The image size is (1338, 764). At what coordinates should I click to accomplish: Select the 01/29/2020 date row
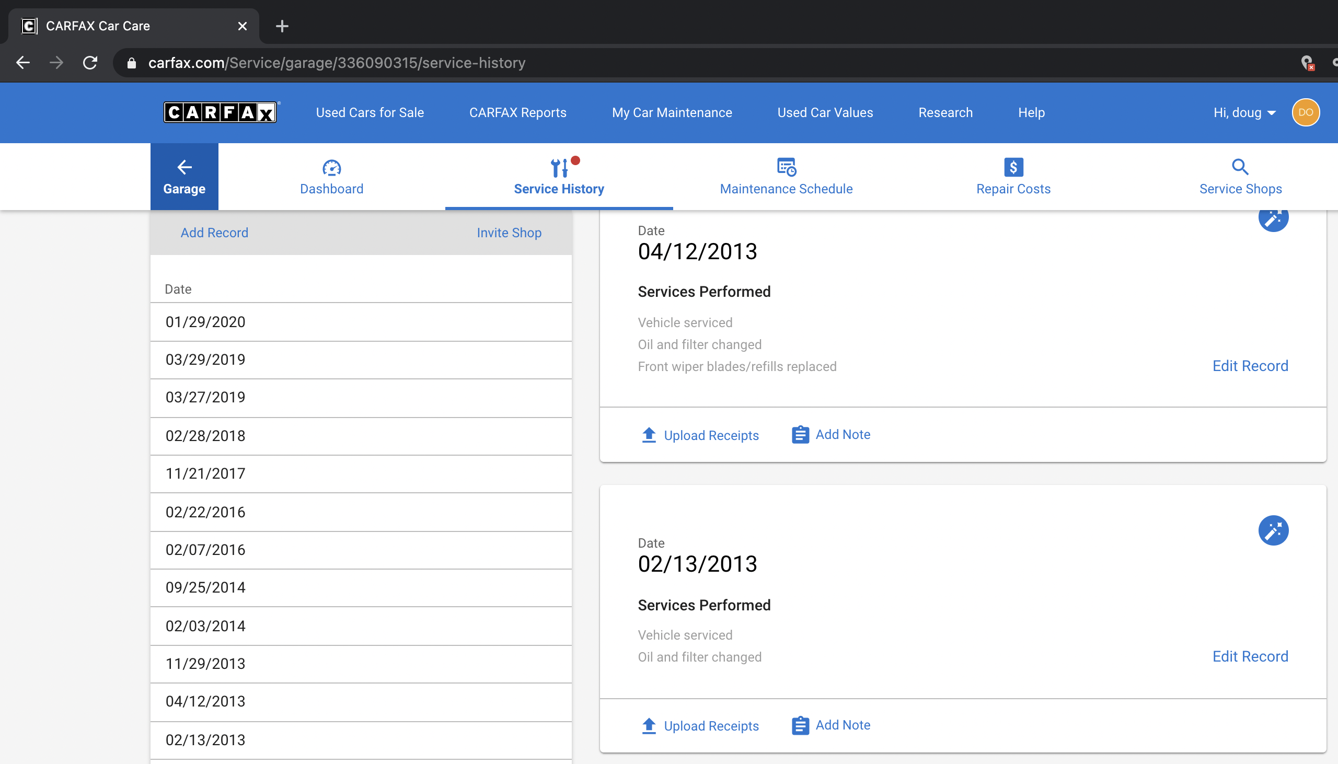361,322
